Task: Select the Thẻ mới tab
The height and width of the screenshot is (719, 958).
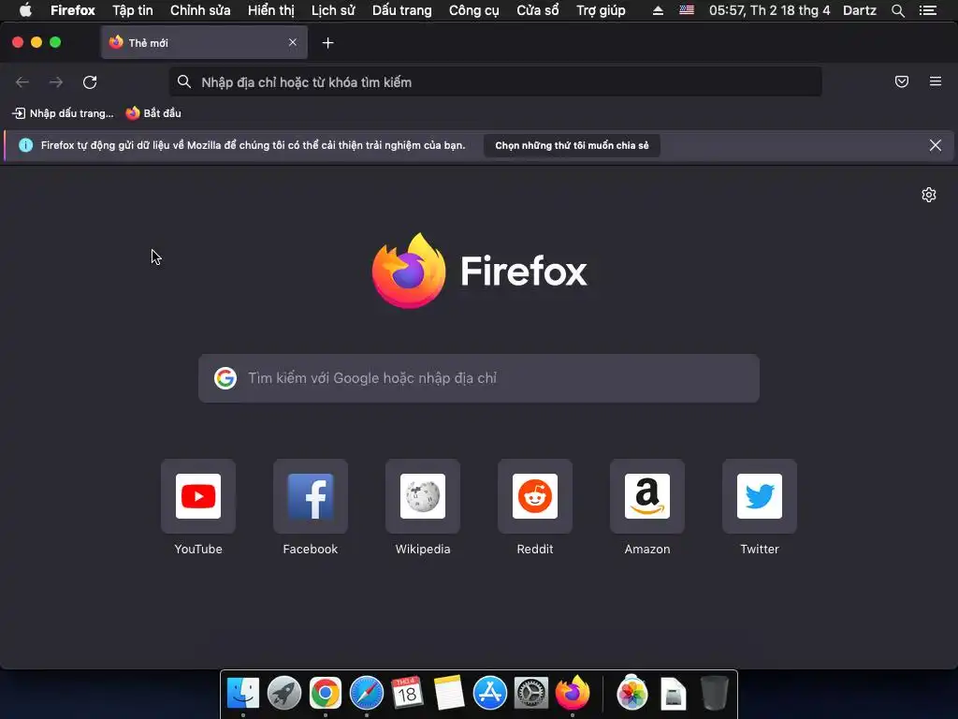Action: click(204, 42)
